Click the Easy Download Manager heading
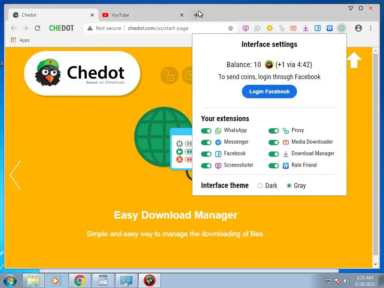Screen dimensions: 384x288 point(175,215)
